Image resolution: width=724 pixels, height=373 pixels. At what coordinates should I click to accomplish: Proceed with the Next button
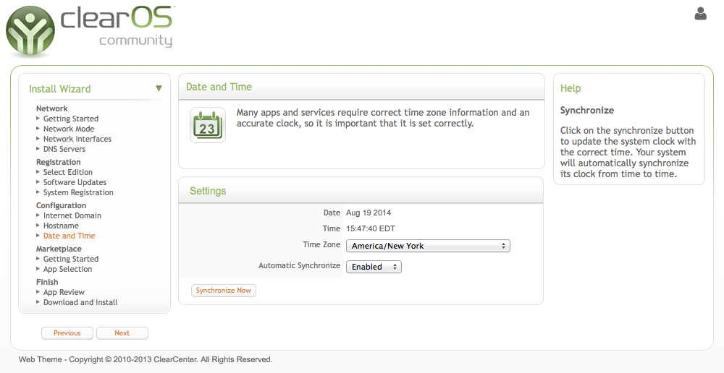pyautogui.click(x=122, y=333)
